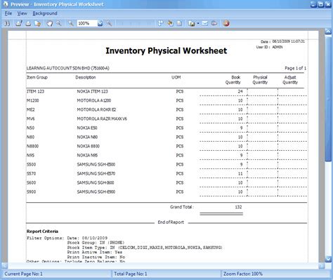Click the NOKIA E50 description
Image resolution: width=333 pixels, height=280 pixels.
(87, 128)
